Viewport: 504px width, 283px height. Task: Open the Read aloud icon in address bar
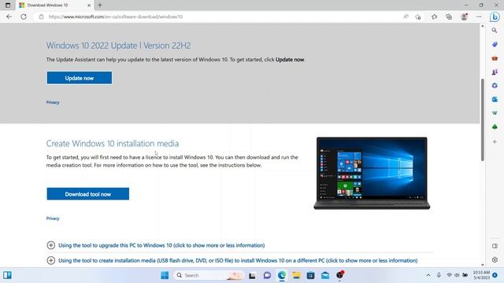tap(406, 17)
